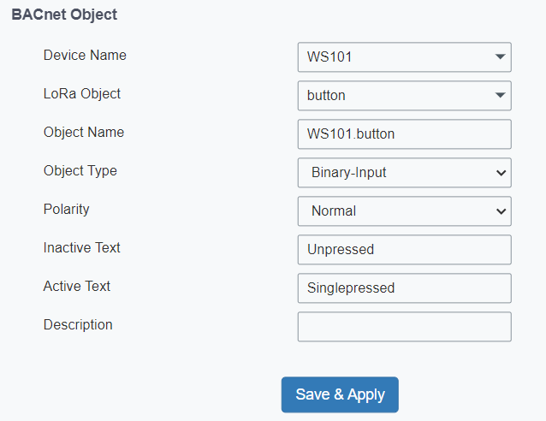Focus the Inactive Text field
Screen dimensions: 546x421
point(404,250)
